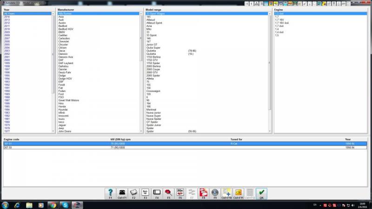
Task: Click the F4 panel icon
Action: (157, 194)
